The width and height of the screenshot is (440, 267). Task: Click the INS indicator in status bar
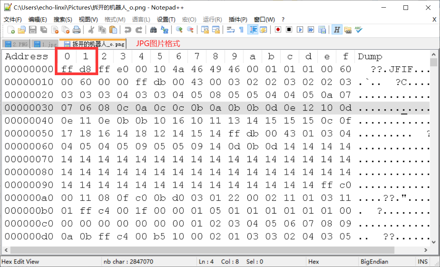(423, 262)
